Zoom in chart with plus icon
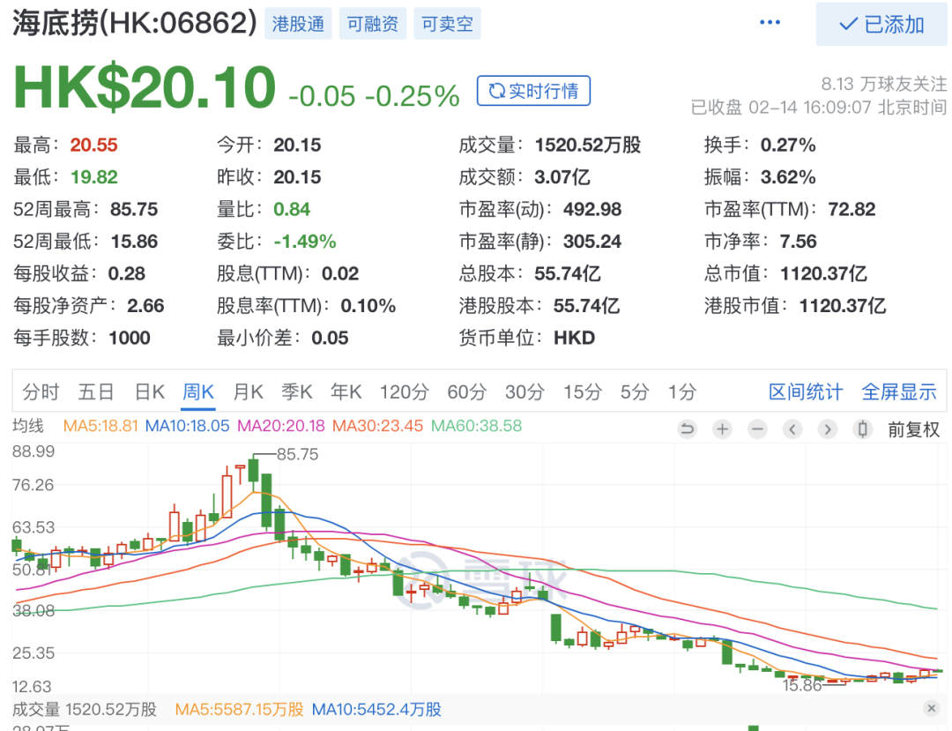Viewport: 952px width, 731px height. coord(723,429)
